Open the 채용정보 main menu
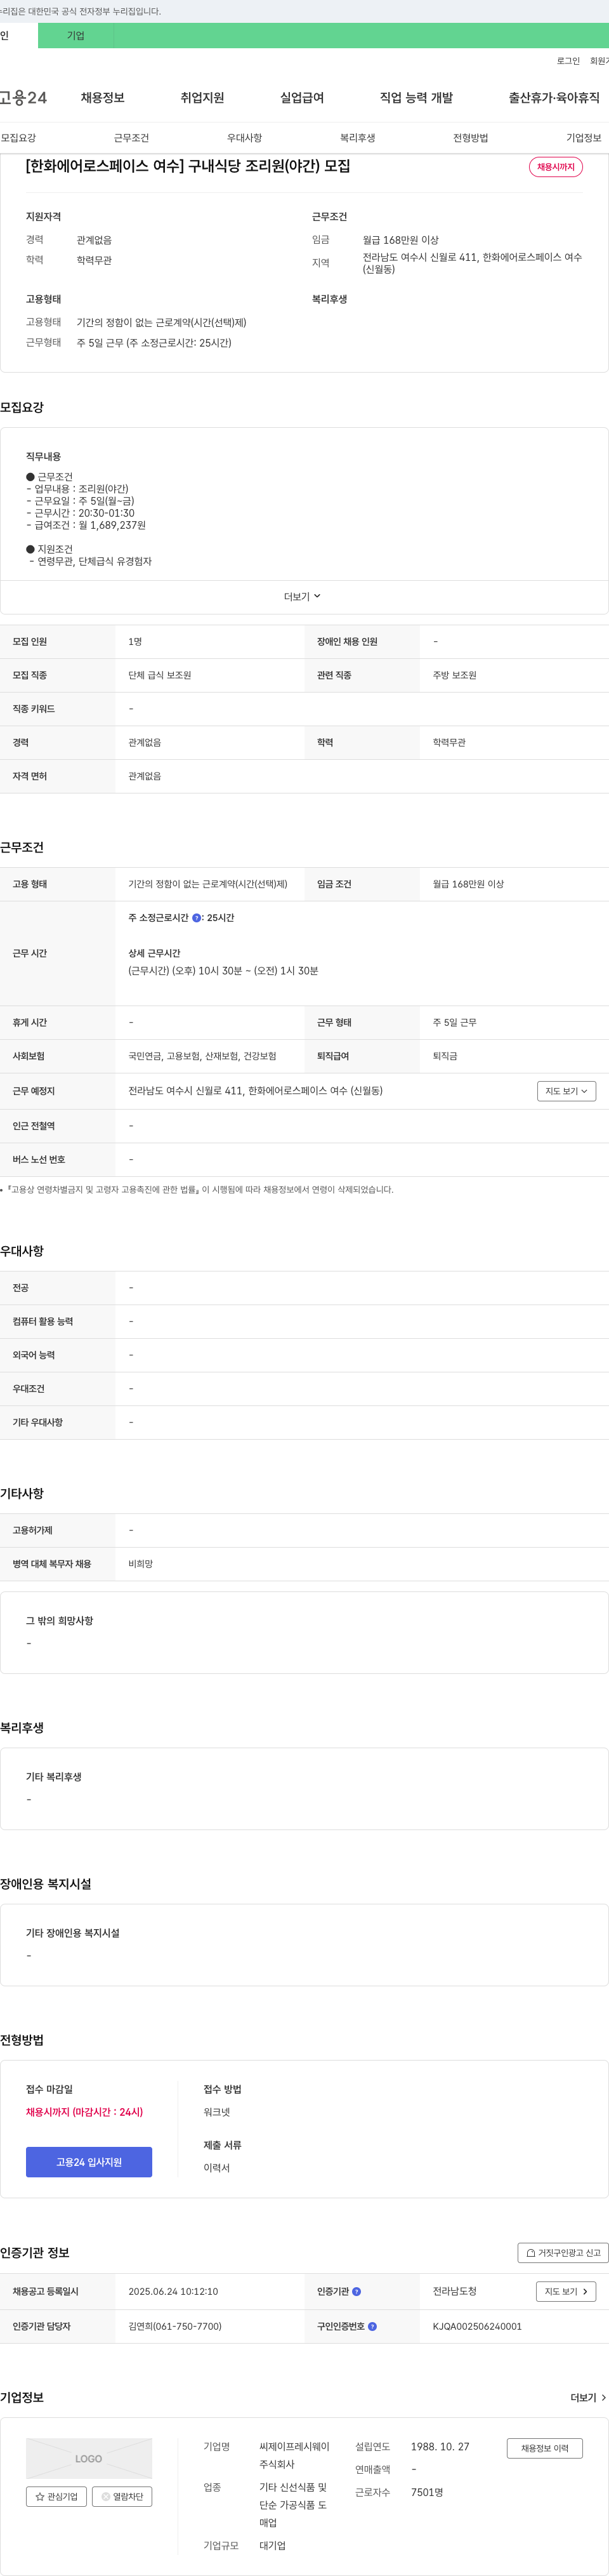This screenshot has width=609, height=2576. 103,97
